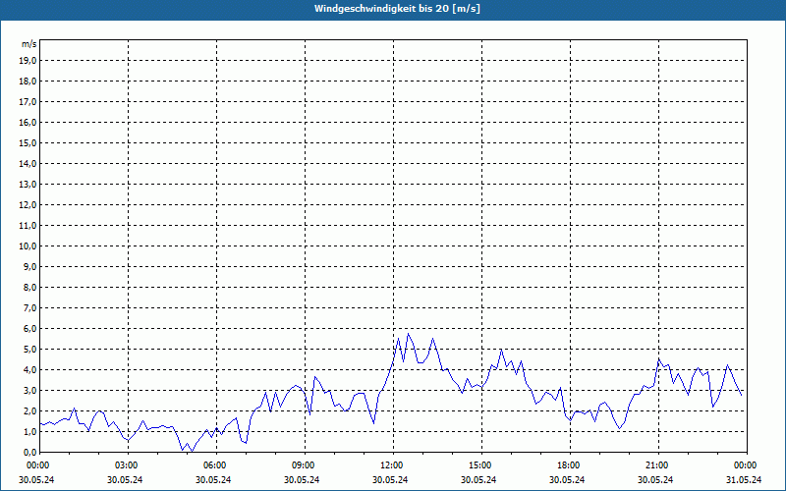Screen dimensions: 786x491
Task: Select the 12,0 y-axis value
Action: tap(28, 205)
